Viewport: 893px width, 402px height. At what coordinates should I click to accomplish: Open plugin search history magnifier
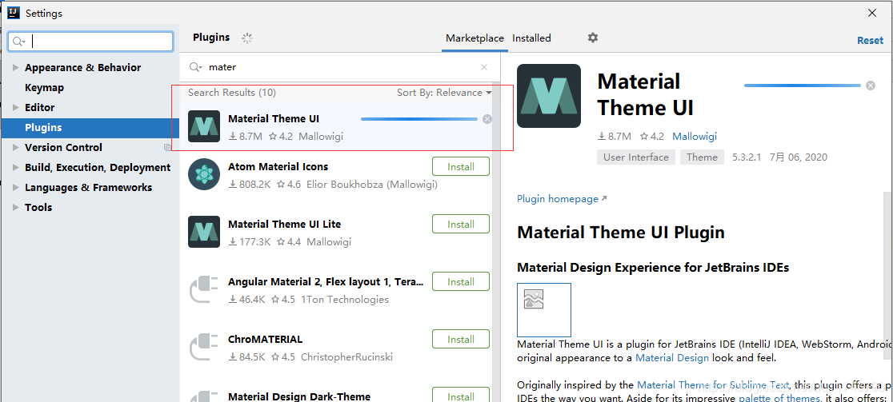195,67
